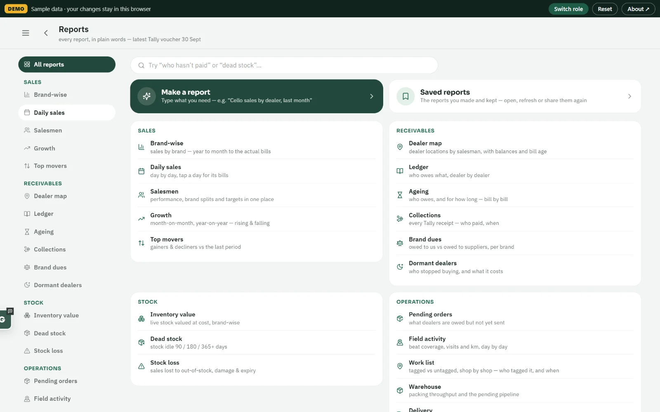Click the package icon beside Pending orders card row
Viewport: 660px width, 412px height.
click(400, 318)
